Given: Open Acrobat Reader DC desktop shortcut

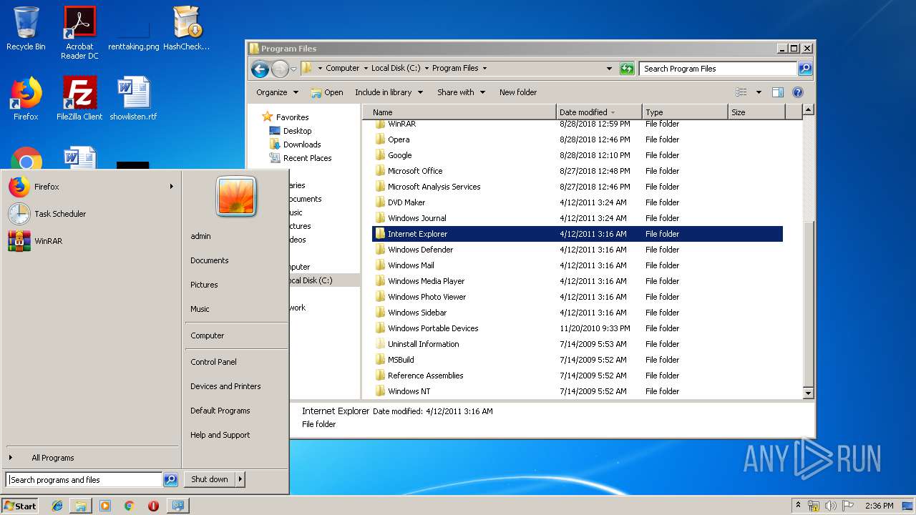Looking at the screenshot, I should click(79, 33).
